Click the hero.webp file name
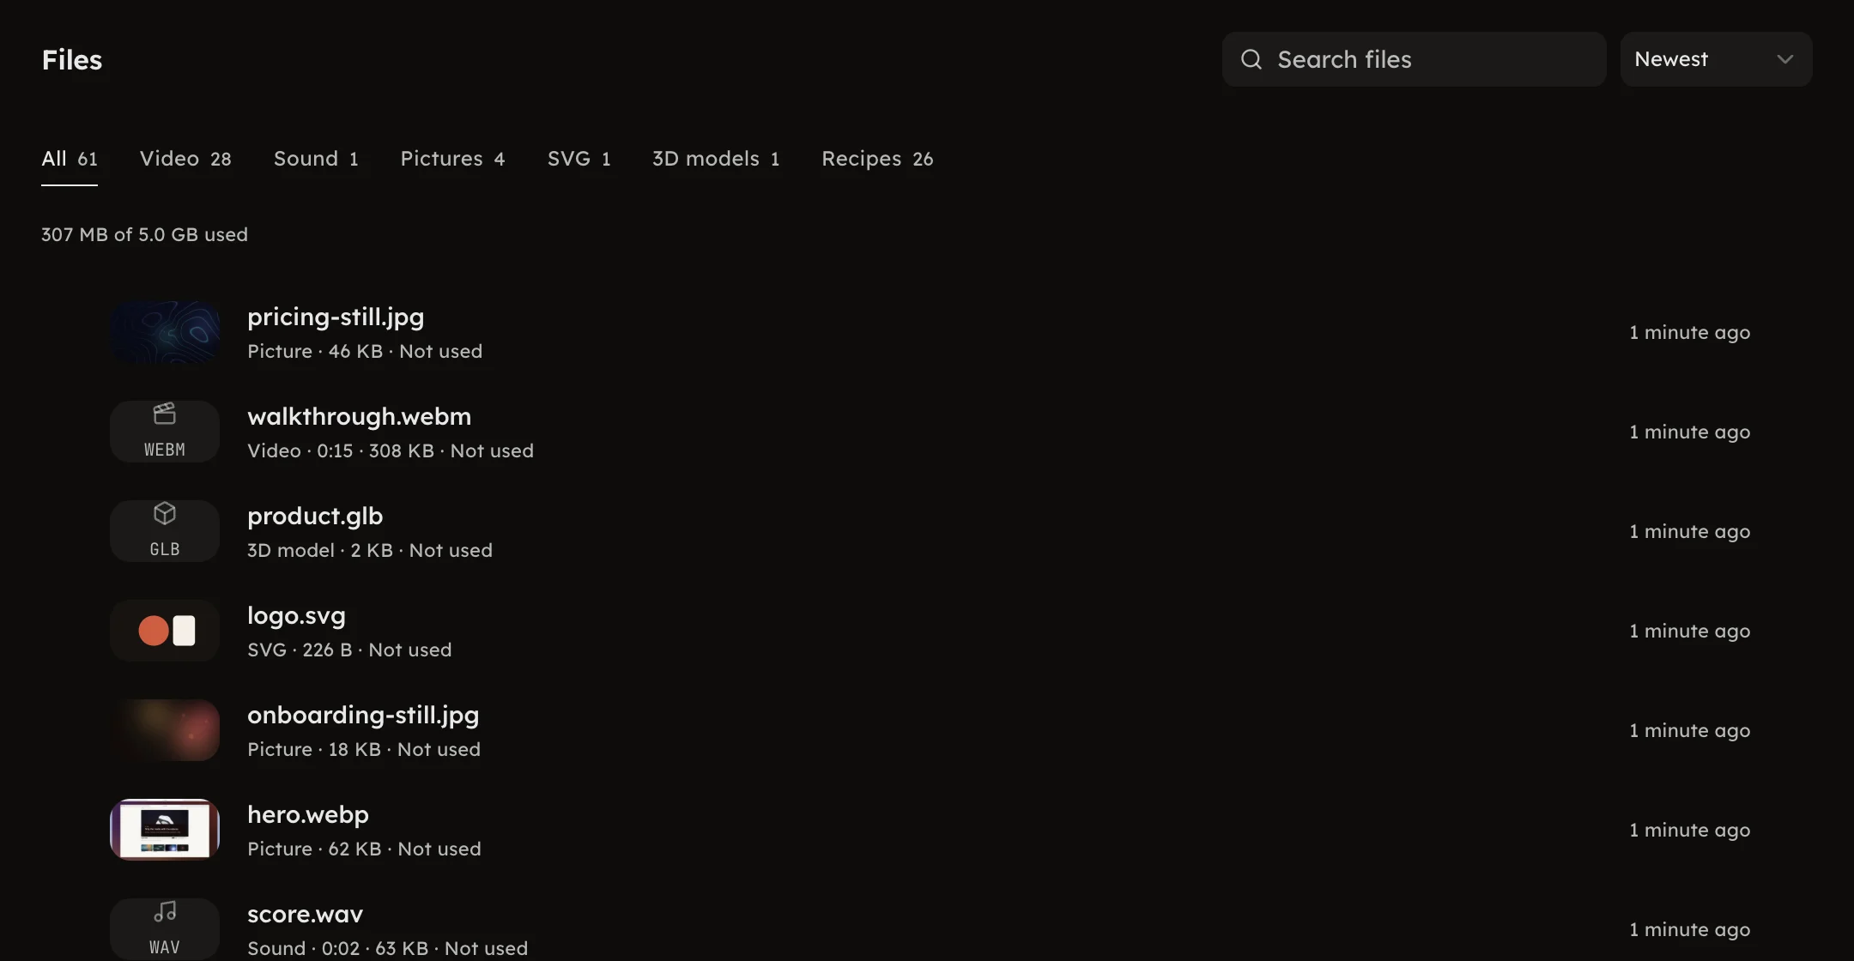This screenshot has width=1854, height=961. tap(308, 815)
